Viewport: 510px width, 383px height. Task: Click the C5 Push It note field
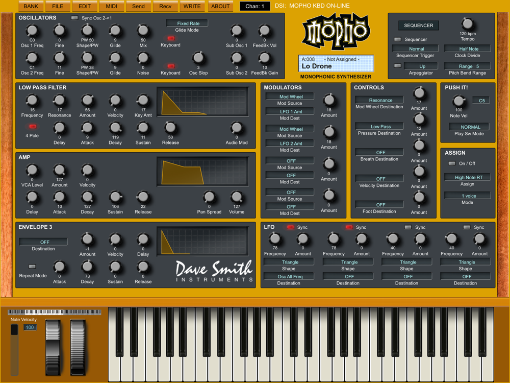481,101
